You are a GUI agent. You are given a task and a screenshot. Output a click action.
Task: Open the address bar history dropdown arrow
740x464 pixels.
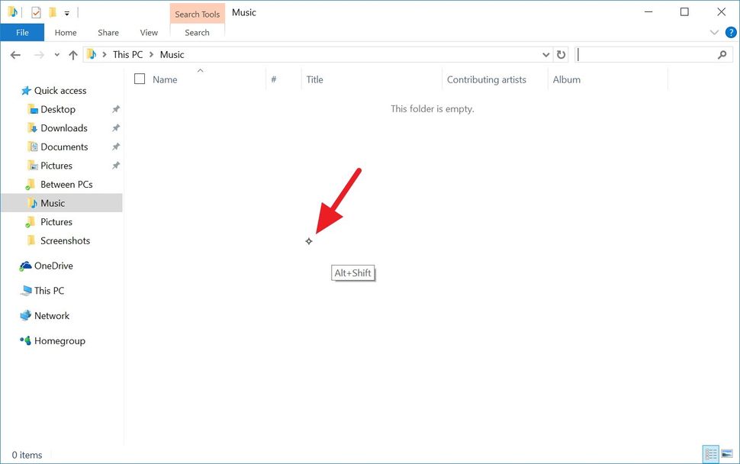pos(545,54)
